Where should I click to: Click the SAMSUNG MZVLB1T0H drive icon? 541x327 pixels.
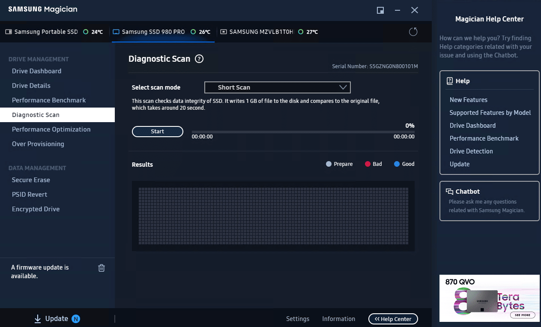tap(224, 32)
